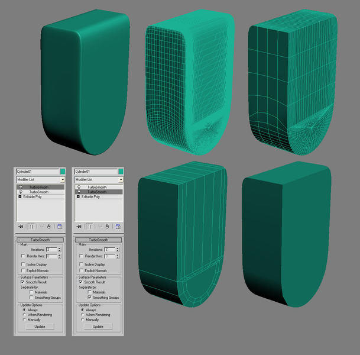
Task: Check Materials box in left panel
Action: pyautogui.click(x=31, y=292)
